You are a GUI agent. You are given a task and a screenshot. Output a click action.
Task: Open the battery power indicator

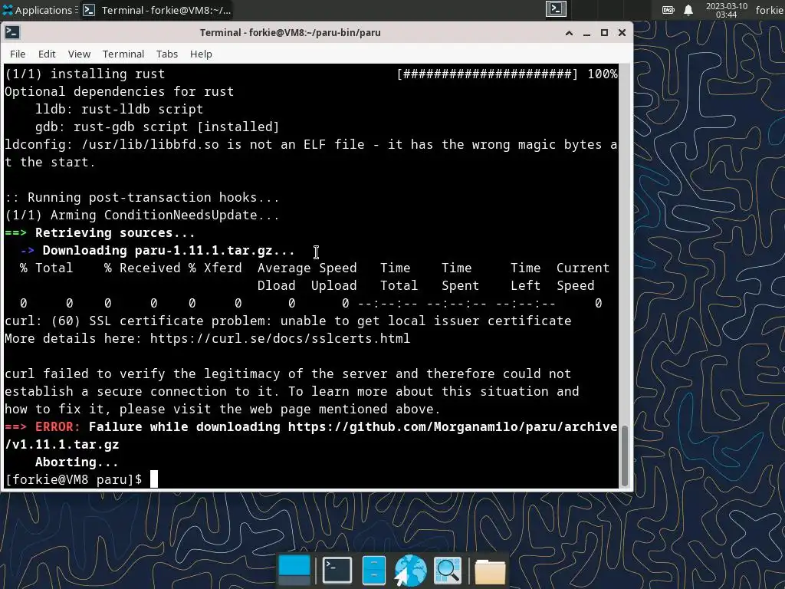[668, 10]
